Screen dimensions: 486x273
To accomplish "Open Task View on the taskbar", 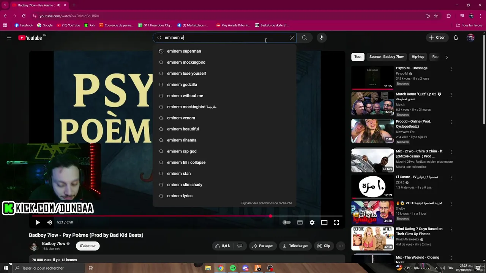I will 91,268.
